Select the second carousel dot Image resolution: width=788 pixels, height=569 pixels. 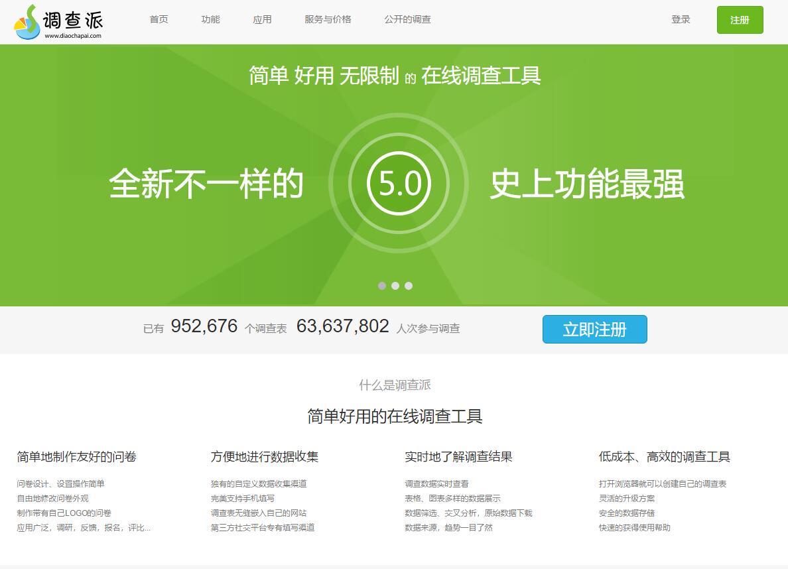point(395,286)
